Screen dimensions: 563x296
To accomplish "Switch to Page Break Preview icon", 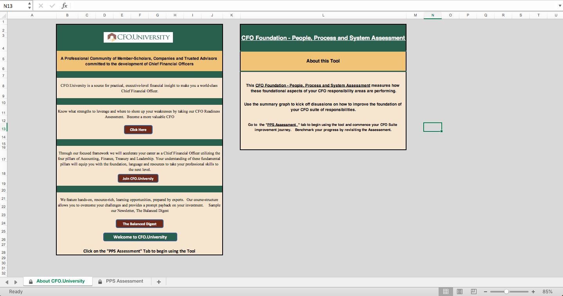I will pos(473,292).
